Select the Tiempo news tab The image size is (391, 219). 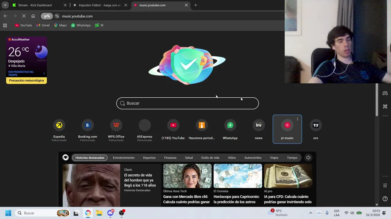[292, 158]
